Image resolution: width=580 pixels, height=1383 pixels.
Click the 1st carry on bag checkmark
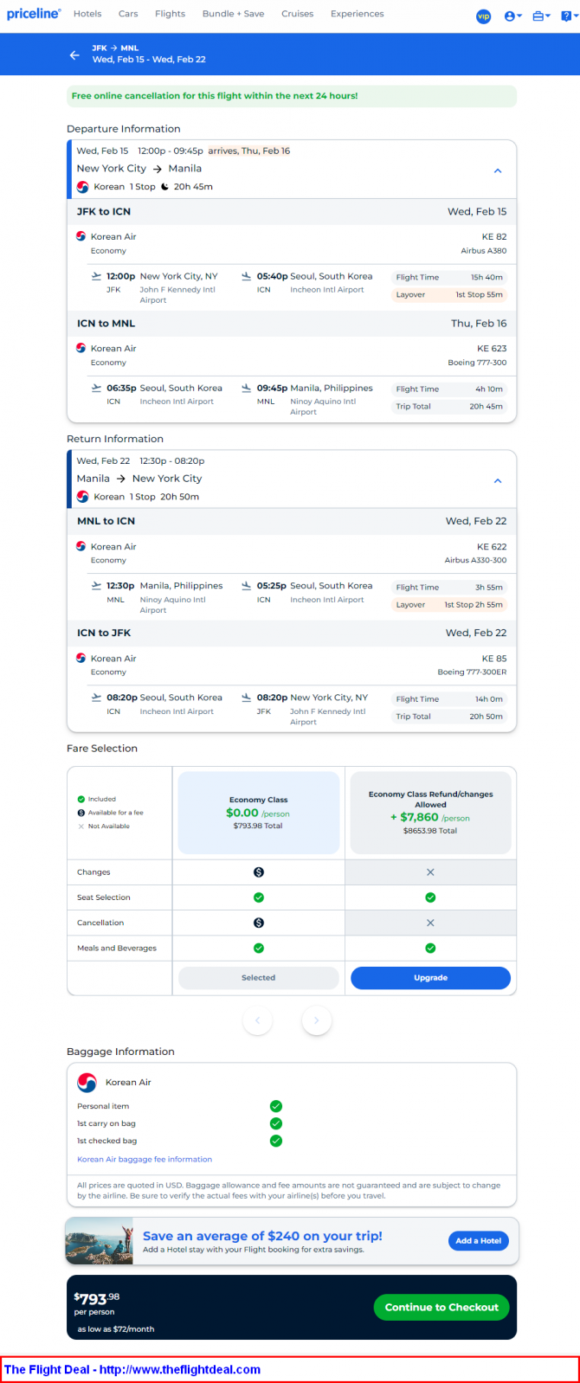point(275,1123)
